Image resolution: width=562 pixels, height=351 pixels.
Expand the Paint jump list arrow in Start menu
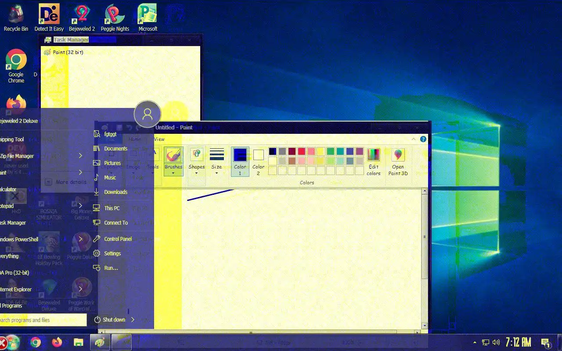point(80,172)
